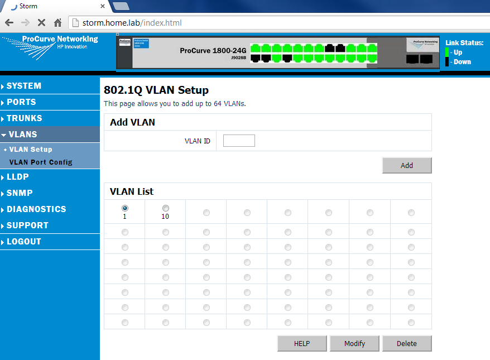Expand the SYSTEM menu section
This screenshot has width=490, height=360.
point(24,86)
